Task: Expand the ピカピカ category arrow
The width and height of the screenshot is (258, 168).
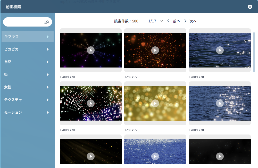Action: click(x=48, y=49)
